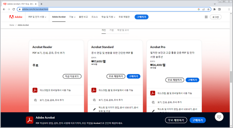Click the 무료 price label in the Acrobat Reader card
Viewport: 233px width, 128px height.
coord(35,65)
